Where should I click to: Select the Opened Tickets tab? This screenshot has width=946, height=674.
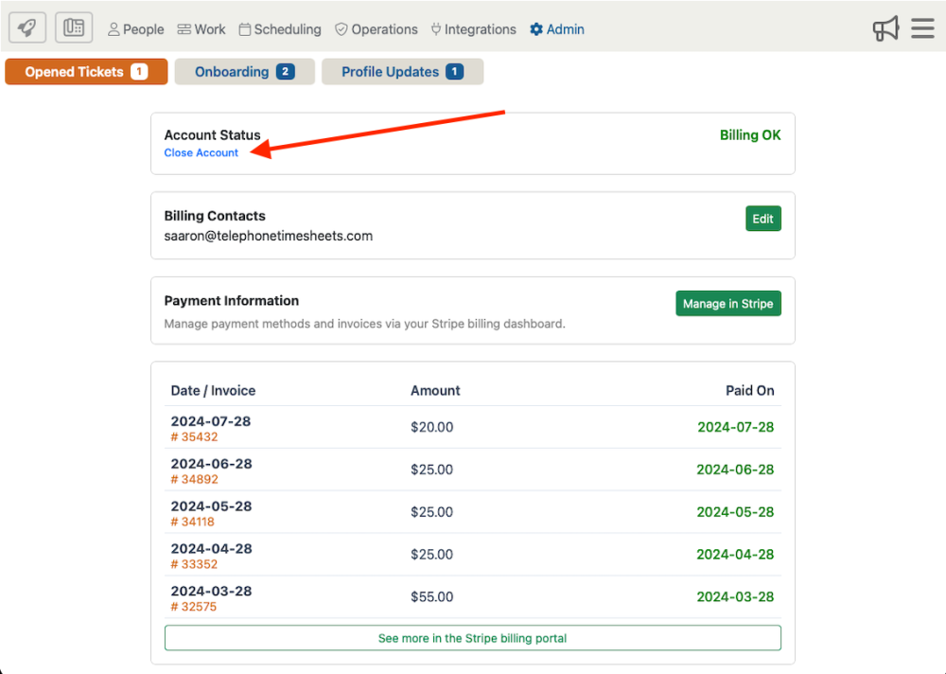pos(86,72)
